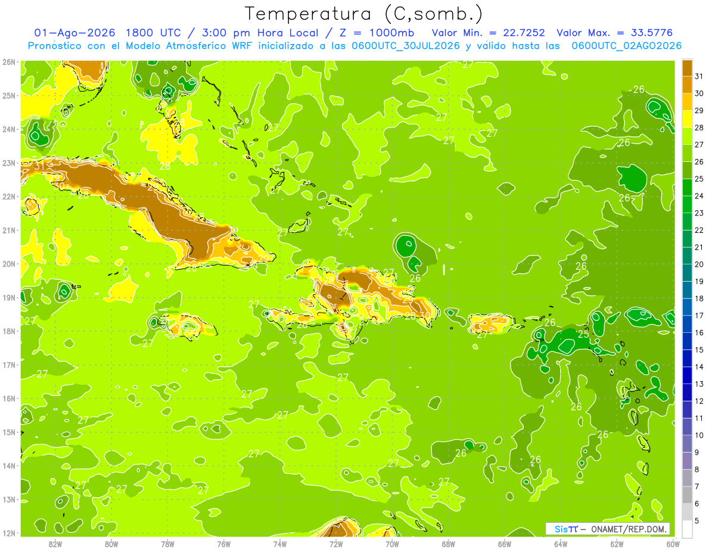Click the white swatch below 5 in legend
The width and height of the screenshot is (715, 552).
click(687, 529)
